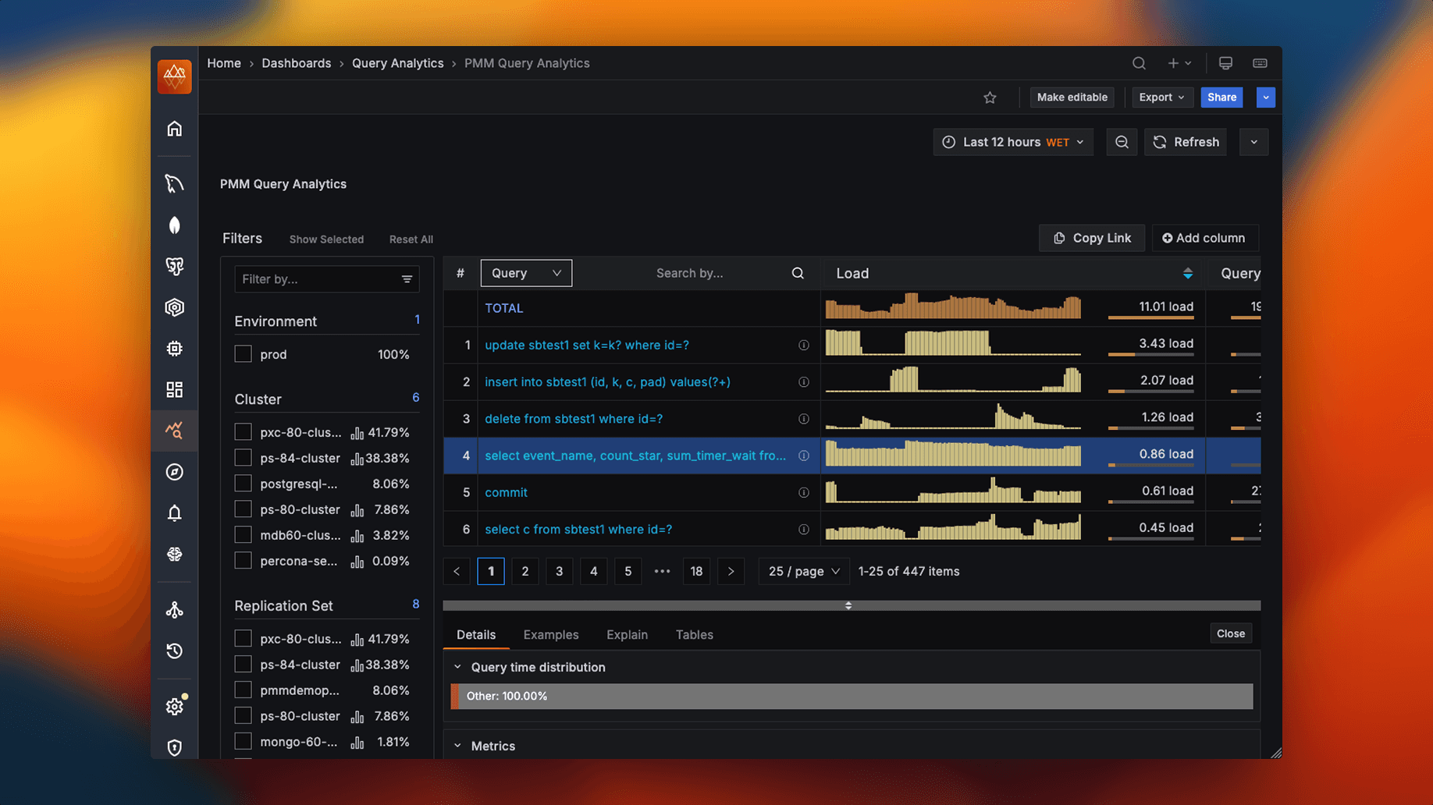
Task: Expand the Query column selector dropdown
Action: click(526, 273)
